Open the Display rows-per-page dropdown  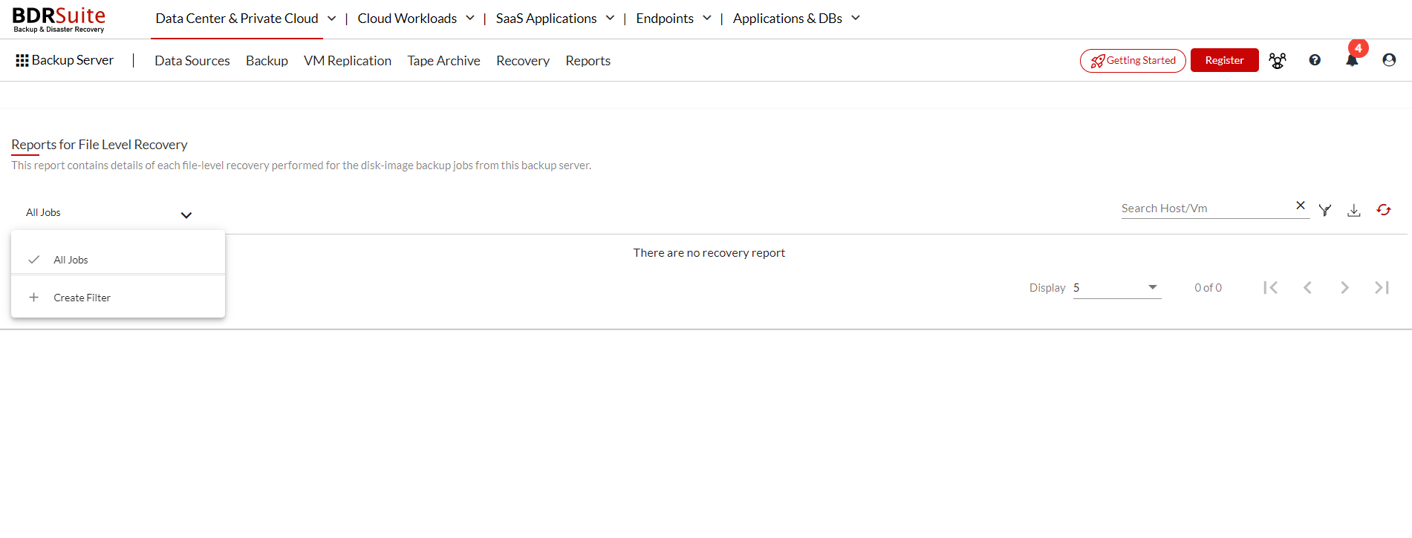click(1117, 288)
